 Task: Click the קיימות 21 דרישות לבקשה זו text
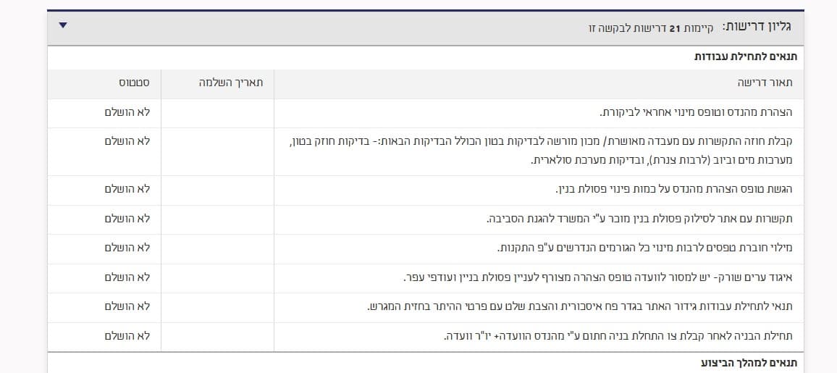pyautogui.click(x=651, y=28)
